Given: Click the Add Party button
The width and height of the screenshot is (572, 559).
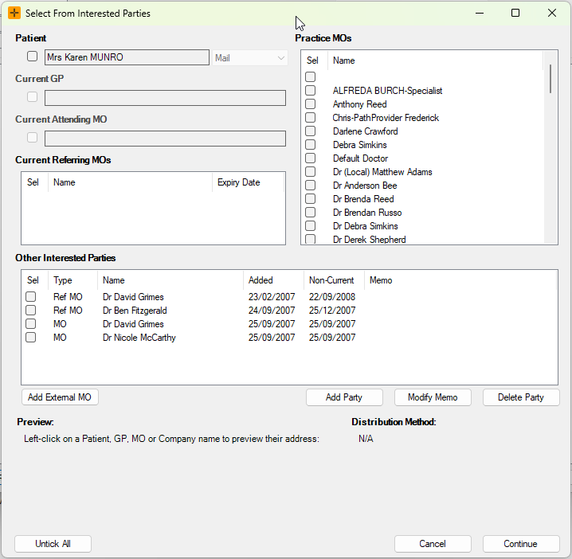Looking at the screenshot, I should click(x=344, y=397).
